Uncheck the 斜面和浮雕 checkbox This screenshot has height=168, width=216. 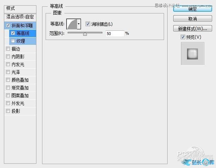8,25
